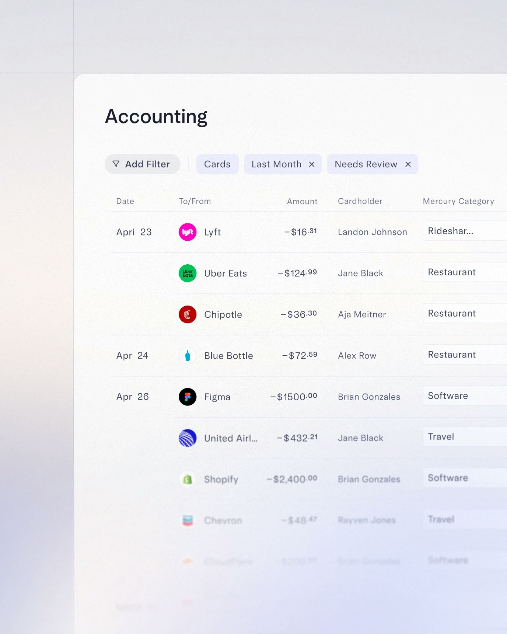Image resolution: width=507 pixels, height=634 pixels.
Task: Select the United Airl... transaction name
Action: tap(231, 438)
